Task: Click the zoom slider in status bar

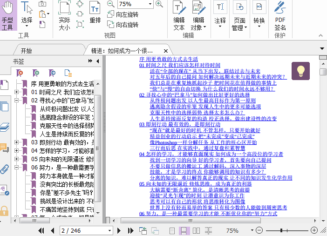Action: coord(281,230)
